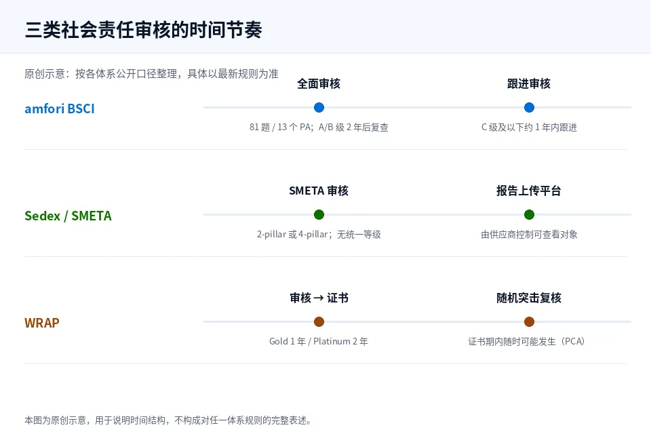This screenshot has width=651, height=434.
Task: Click the text 81 题 / 13 个 PA
Action: coord(280,127)
